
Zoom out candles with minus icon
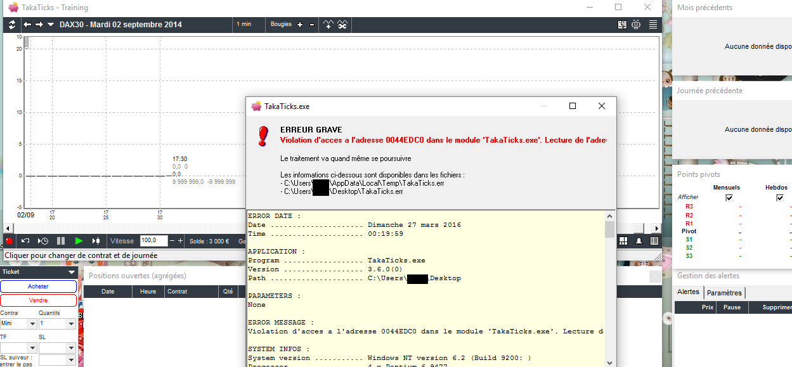point(311,25)
